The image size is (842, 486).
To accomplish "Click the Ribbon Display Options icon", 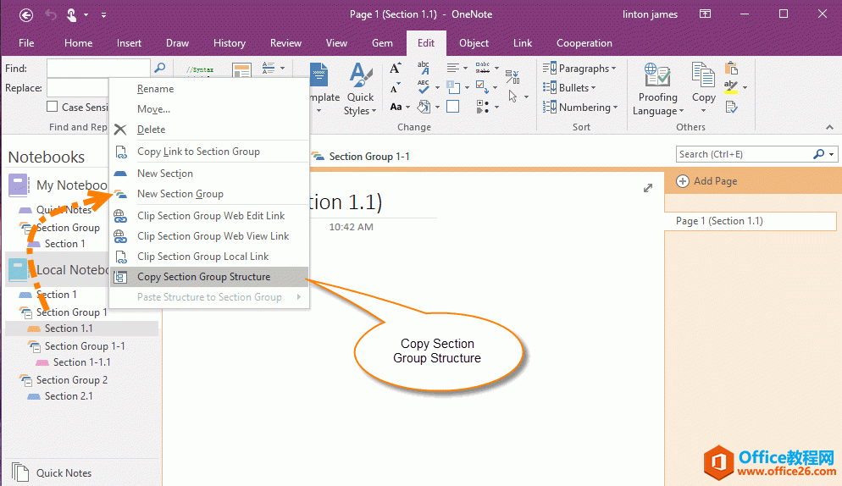I will point(705,14).
